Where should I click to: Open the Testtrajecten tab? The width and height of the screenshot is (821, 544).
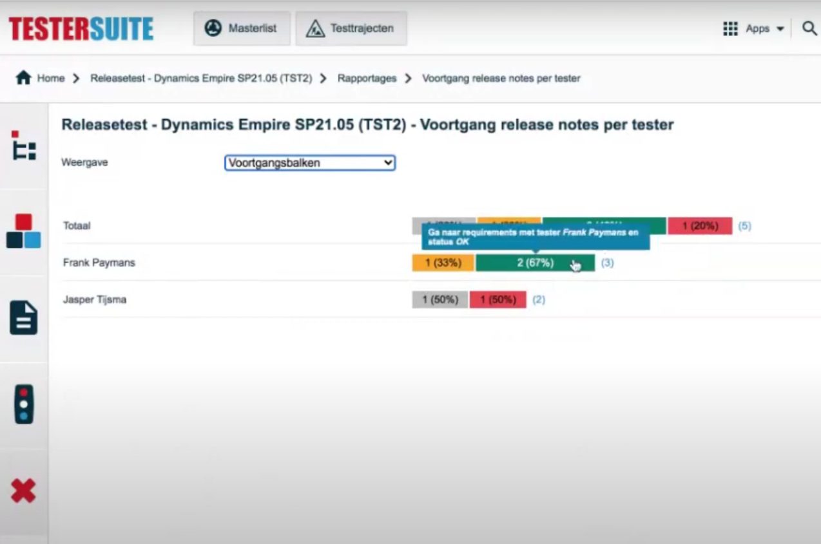pyautogui.click(x=351, y=28)
